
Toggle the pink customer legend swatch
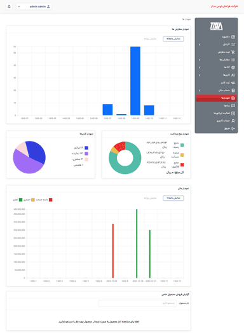pyautogui.click(x=86, y=159)
